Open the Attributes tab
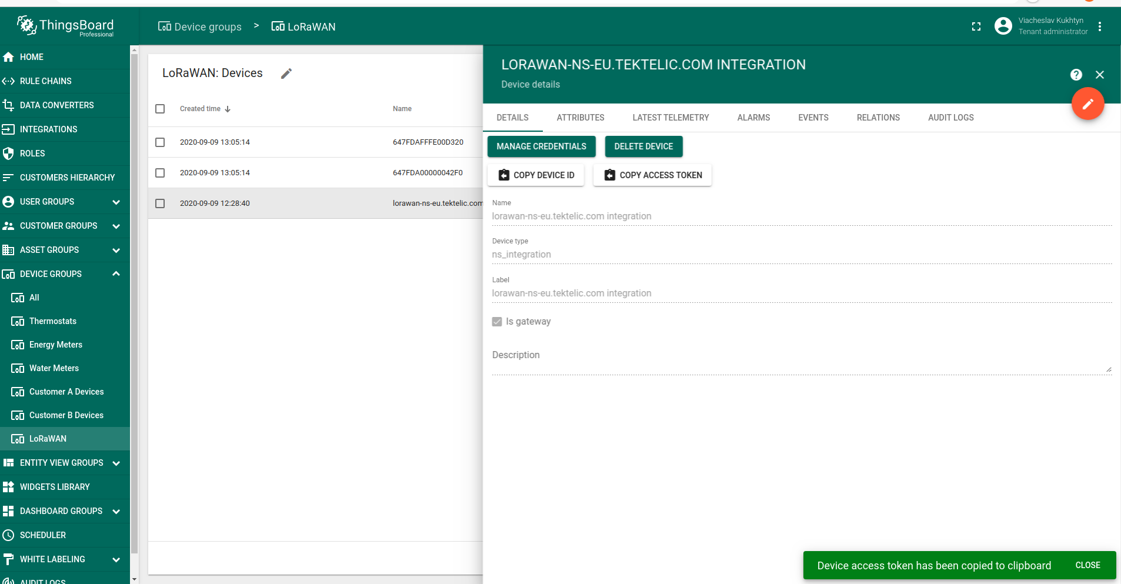This screenshot has height=584, width=1121. [x=580, y=118]
